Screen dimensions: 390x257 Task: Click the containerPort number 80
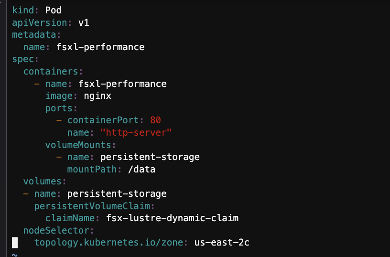(x=155, y=120)
